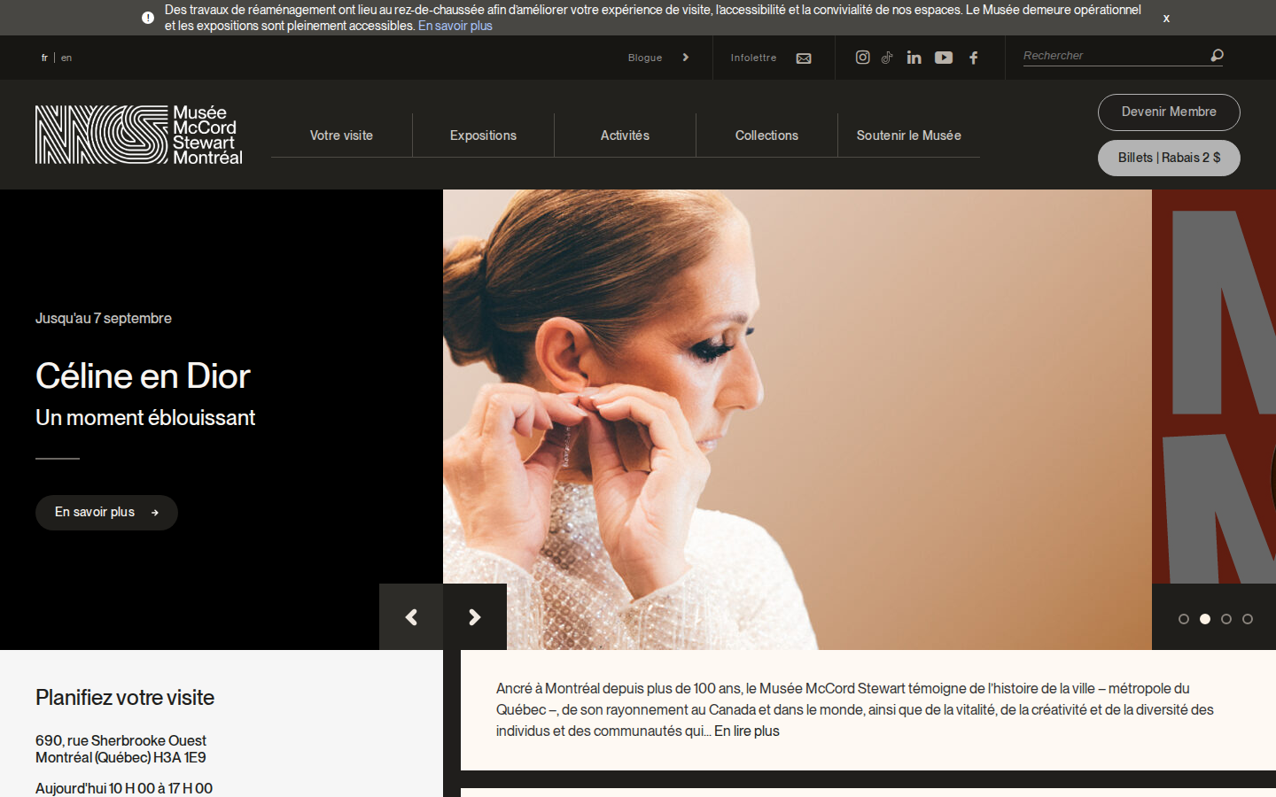Click the En lire plus link
This screenshot has width=1276, height=797.
[747, 731]
